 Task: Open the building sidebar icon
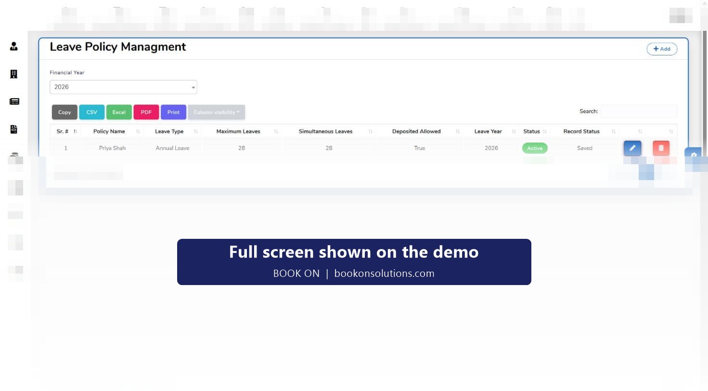14,74
